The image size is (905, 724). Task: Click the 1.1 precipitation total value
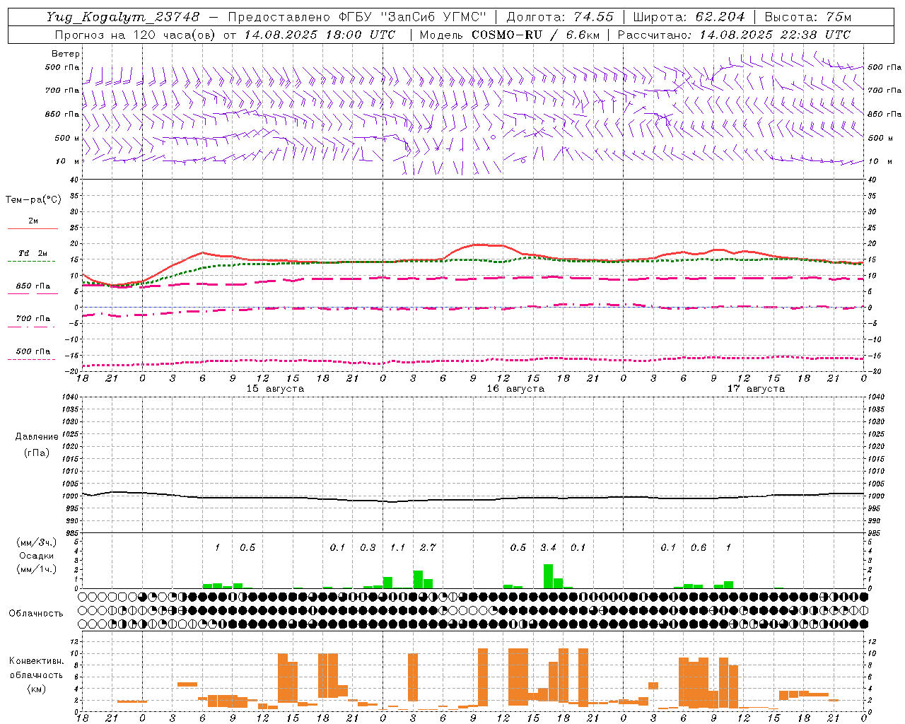point(398,547)
